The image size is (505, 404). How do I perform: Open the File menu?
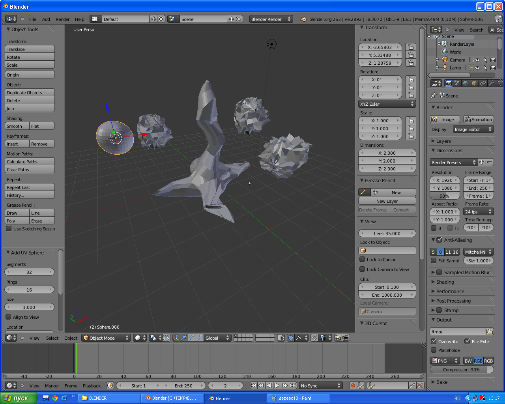click(x=33, y=19)
